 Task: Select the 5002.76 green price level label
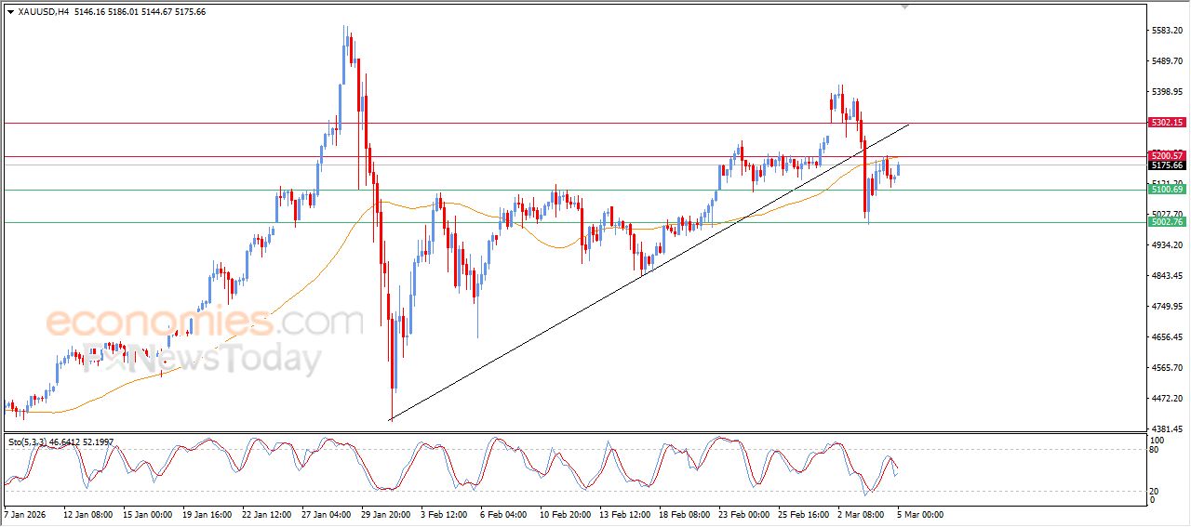click(1167, 222)
